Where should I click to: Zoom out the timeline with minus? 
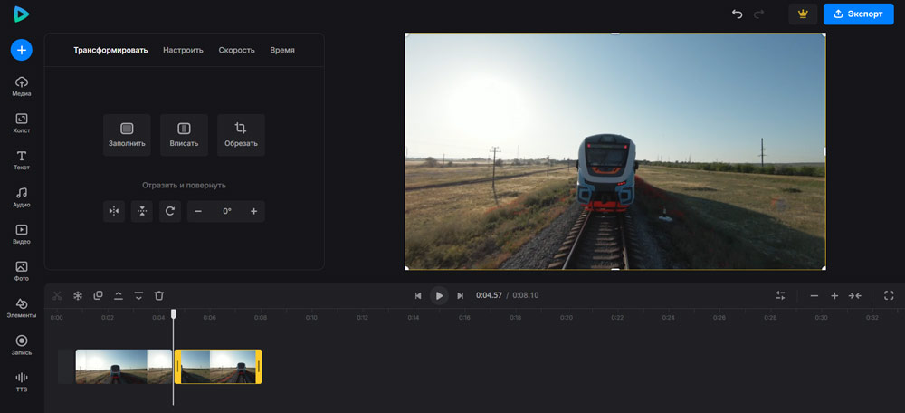point(814,295)
